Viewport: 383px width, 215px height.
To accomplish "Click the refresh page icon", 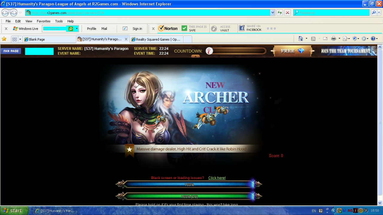I will point(280,13).
